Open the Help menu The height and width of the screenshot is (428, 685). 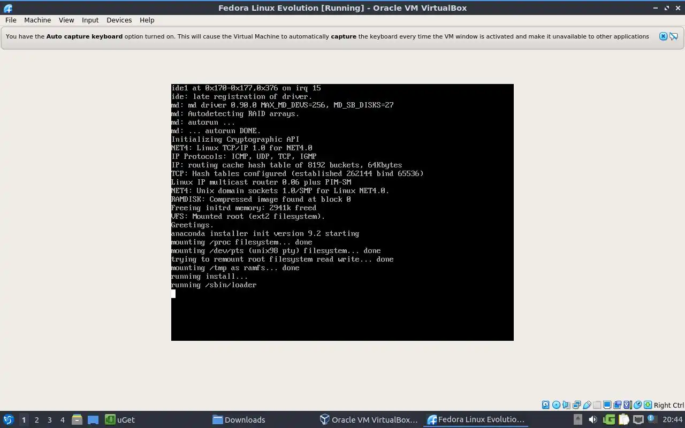(147, 20)
